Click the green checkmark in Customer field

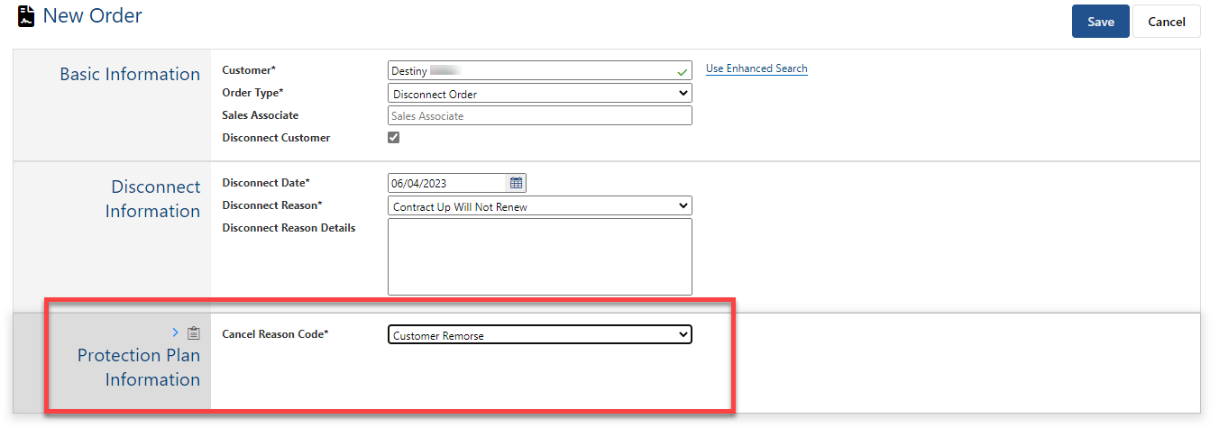(682, 70)
